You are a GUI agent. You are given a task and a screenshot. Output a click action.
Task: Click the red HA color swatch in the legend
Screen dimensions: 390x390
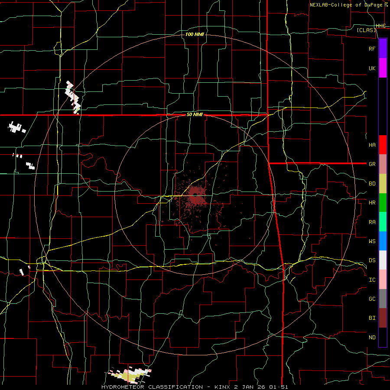[x=383, y=145]
